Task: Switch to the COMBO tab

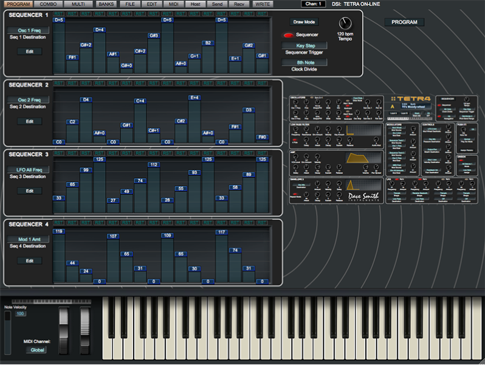Action: tap(47, 4)
